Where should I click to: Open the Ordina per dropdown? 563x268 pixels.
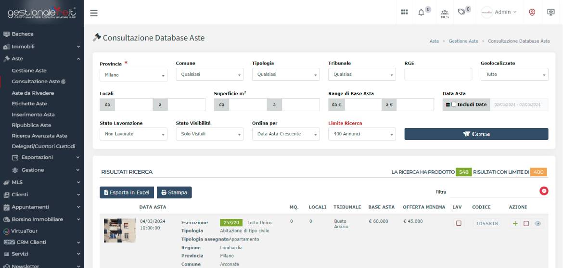click(285, 134)
